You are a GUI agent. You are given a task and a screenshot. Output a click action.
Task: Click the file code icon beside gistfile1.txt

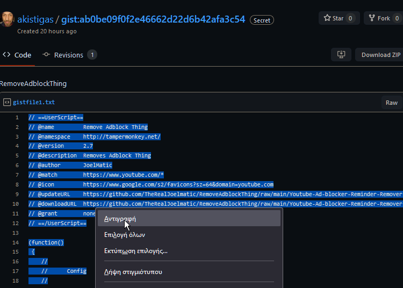7,102
